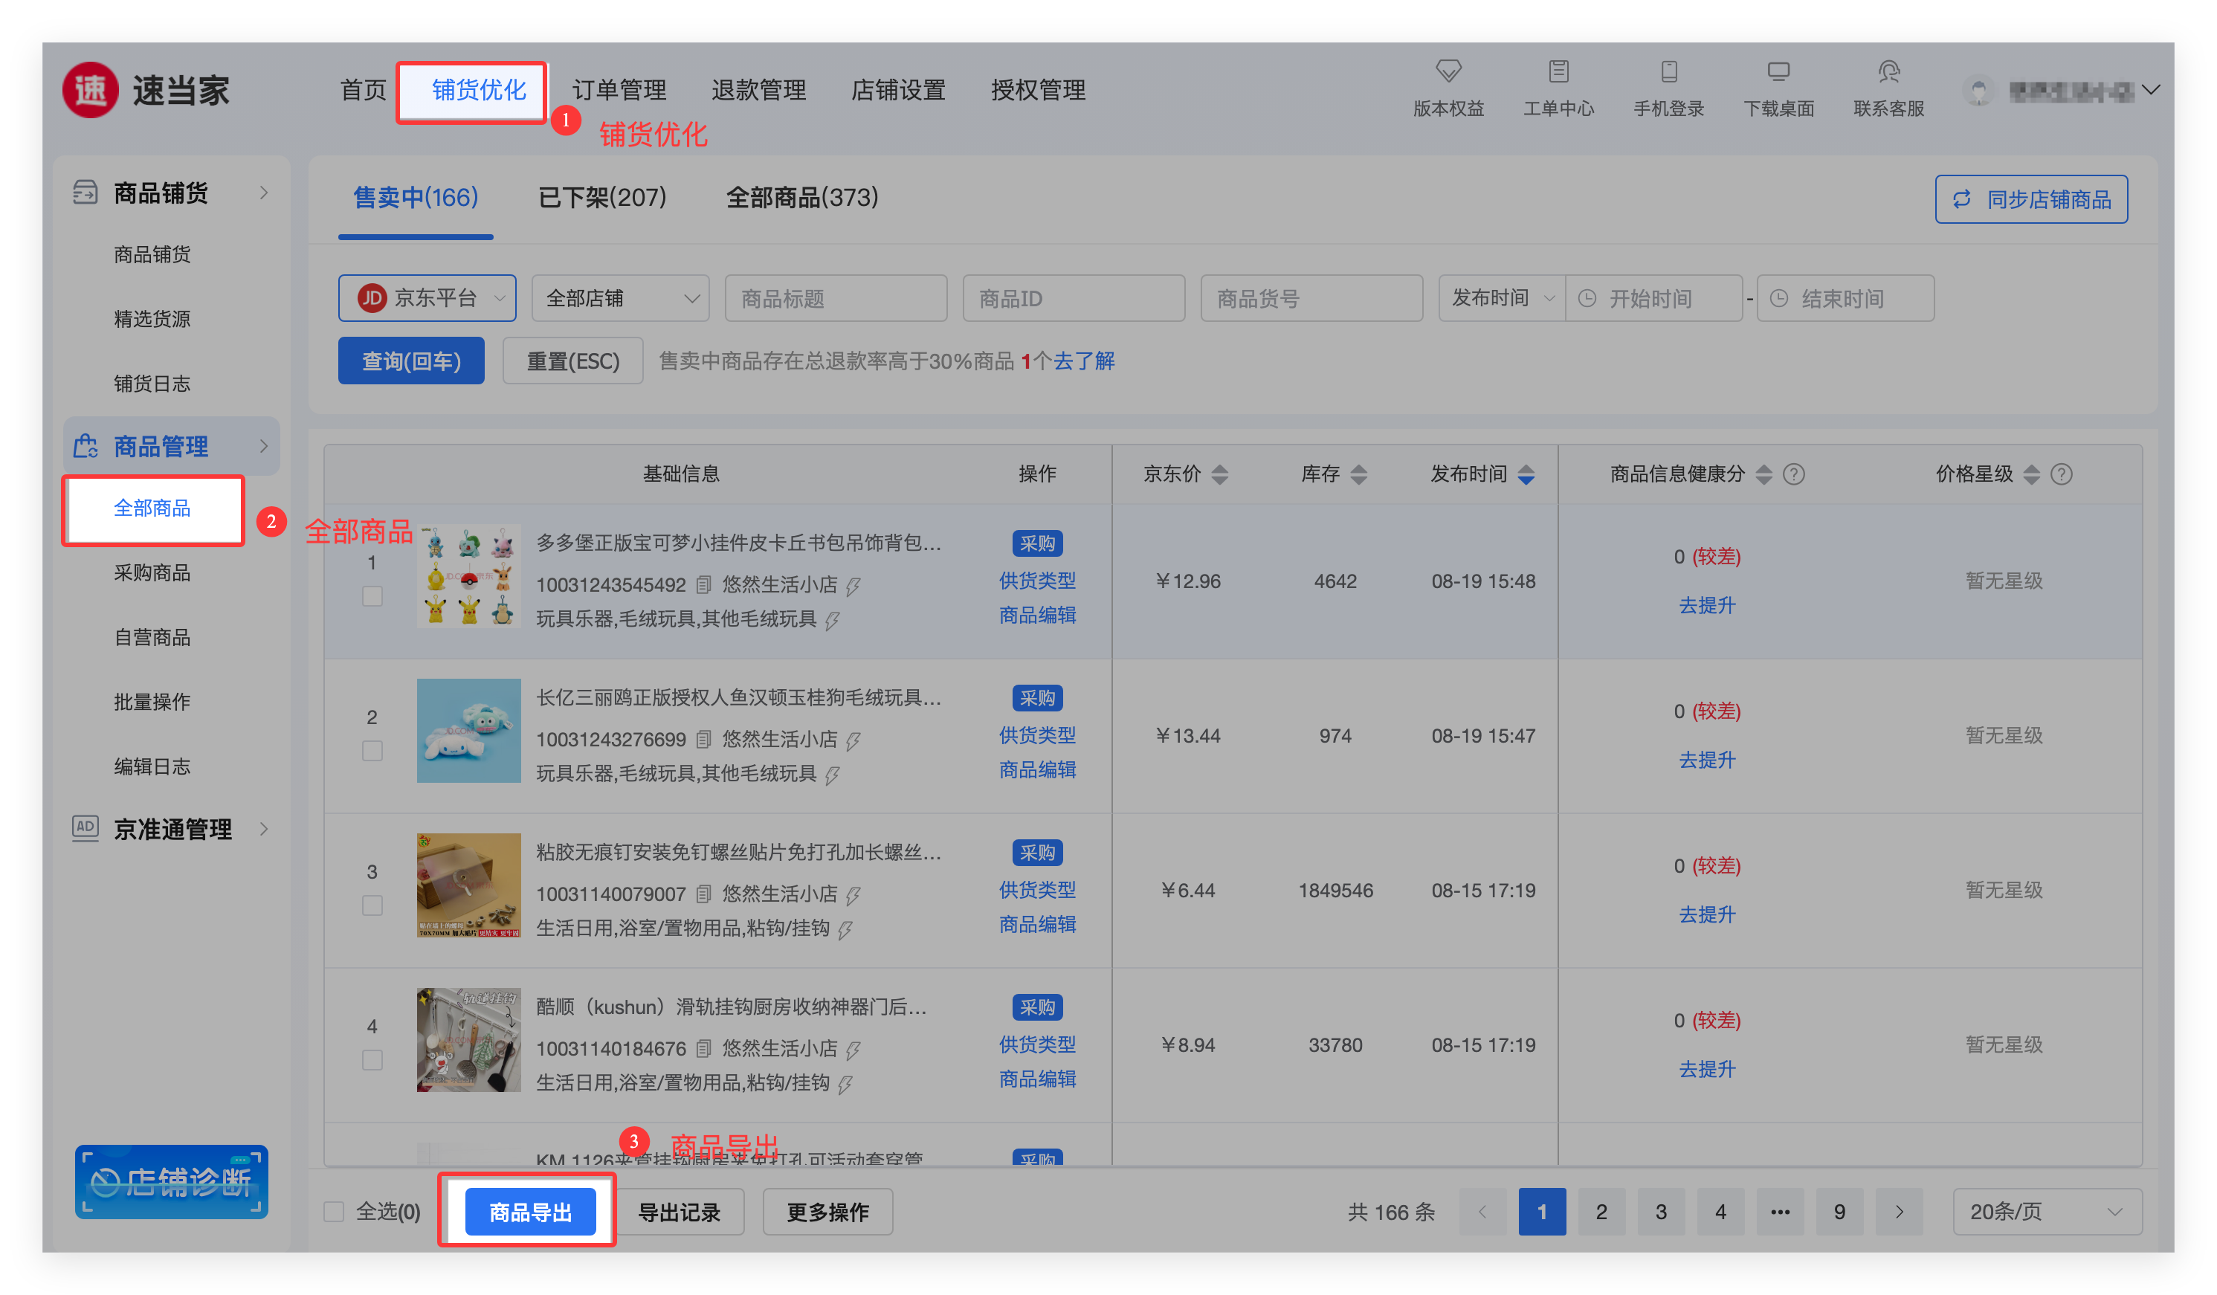Viewport: 2217px width, 1295px height.
Task: Open 联系客服 headset icon
Action: pyautogui.click(x=1888, y=71)
